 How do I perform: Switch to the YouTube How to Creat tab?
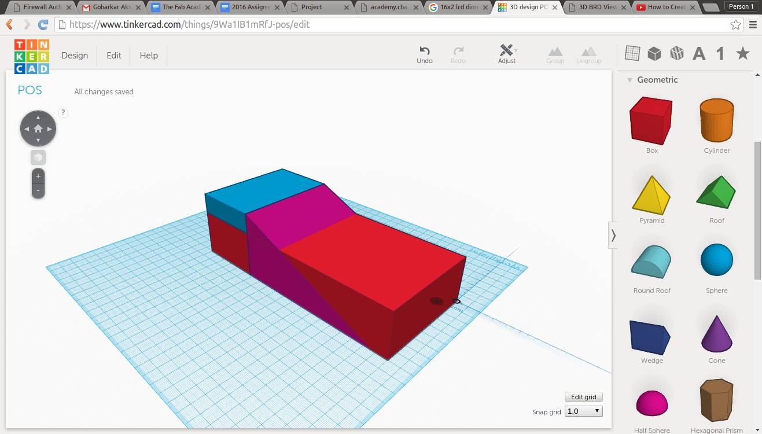tap(667, 8)
